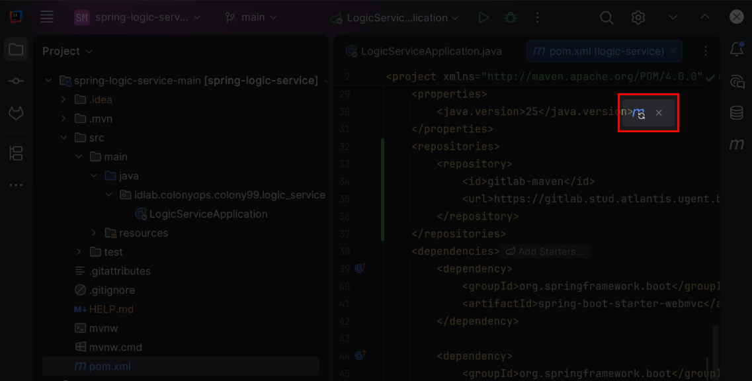The width and height of the screenshot is (752, 381).
Task: Expand the resources folder
Action: [94, 233]
